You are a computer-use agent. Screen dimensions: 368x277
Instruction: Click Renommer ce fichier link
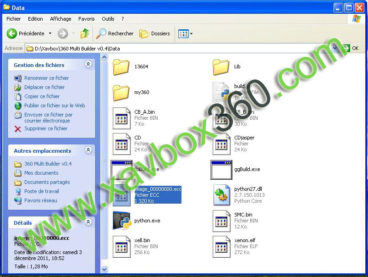point(46,78)
